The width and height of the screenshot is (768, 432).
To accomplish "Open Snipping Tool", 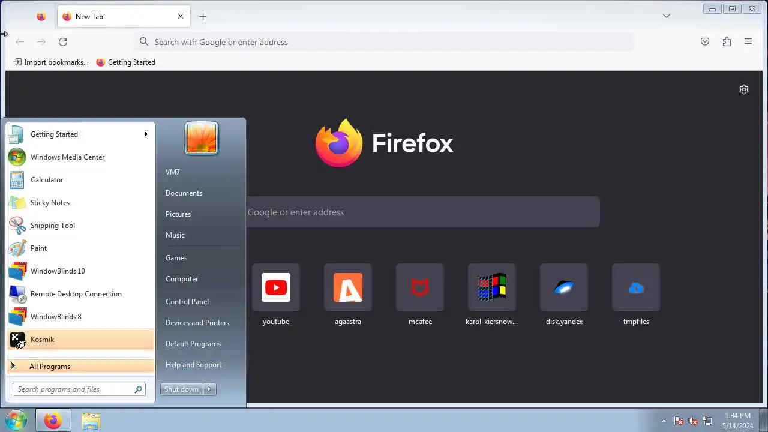I will pos(80,226).
